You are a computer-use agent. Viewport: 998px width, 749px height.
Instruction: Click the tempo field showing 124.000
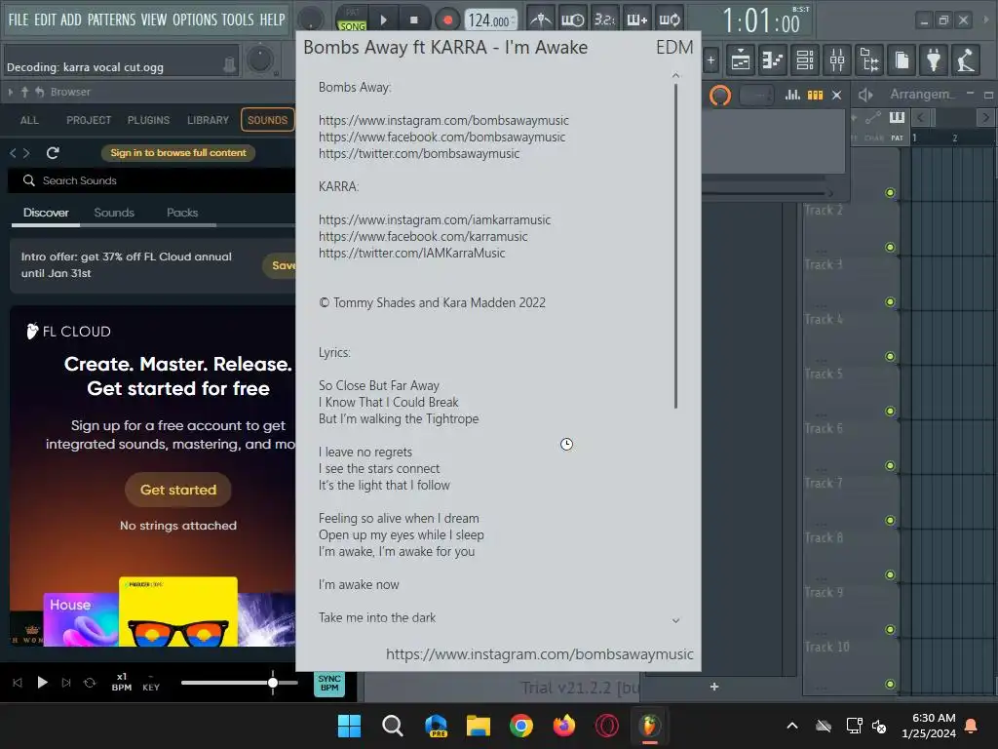click(489, 20)
